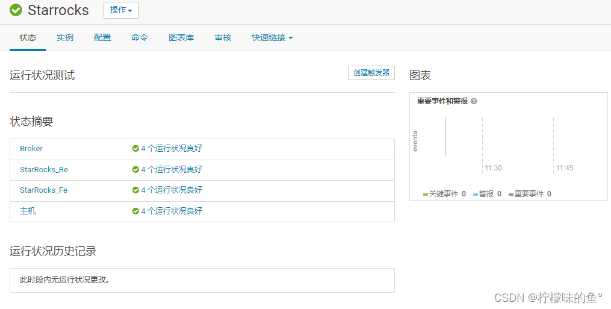611x309 pixels.
Task: Open the 操作 actions dropdown
Action: (121, 10)
